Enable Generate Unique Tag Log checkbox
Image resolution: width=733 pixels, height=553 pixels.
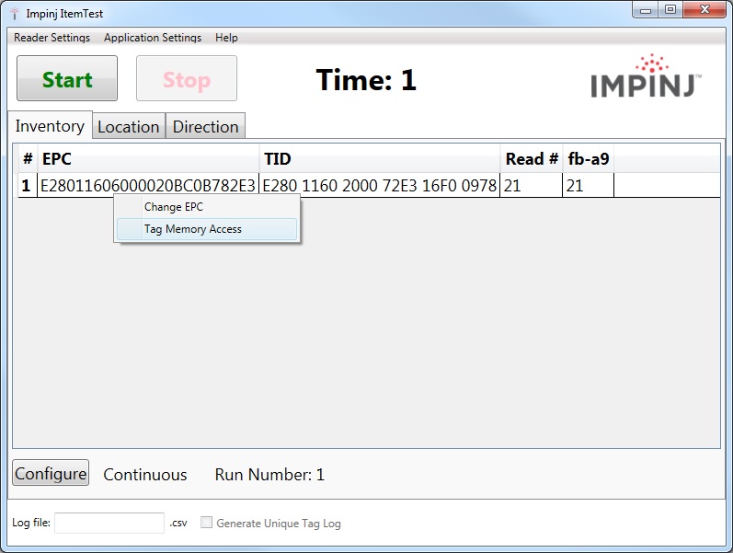point(207,523)
